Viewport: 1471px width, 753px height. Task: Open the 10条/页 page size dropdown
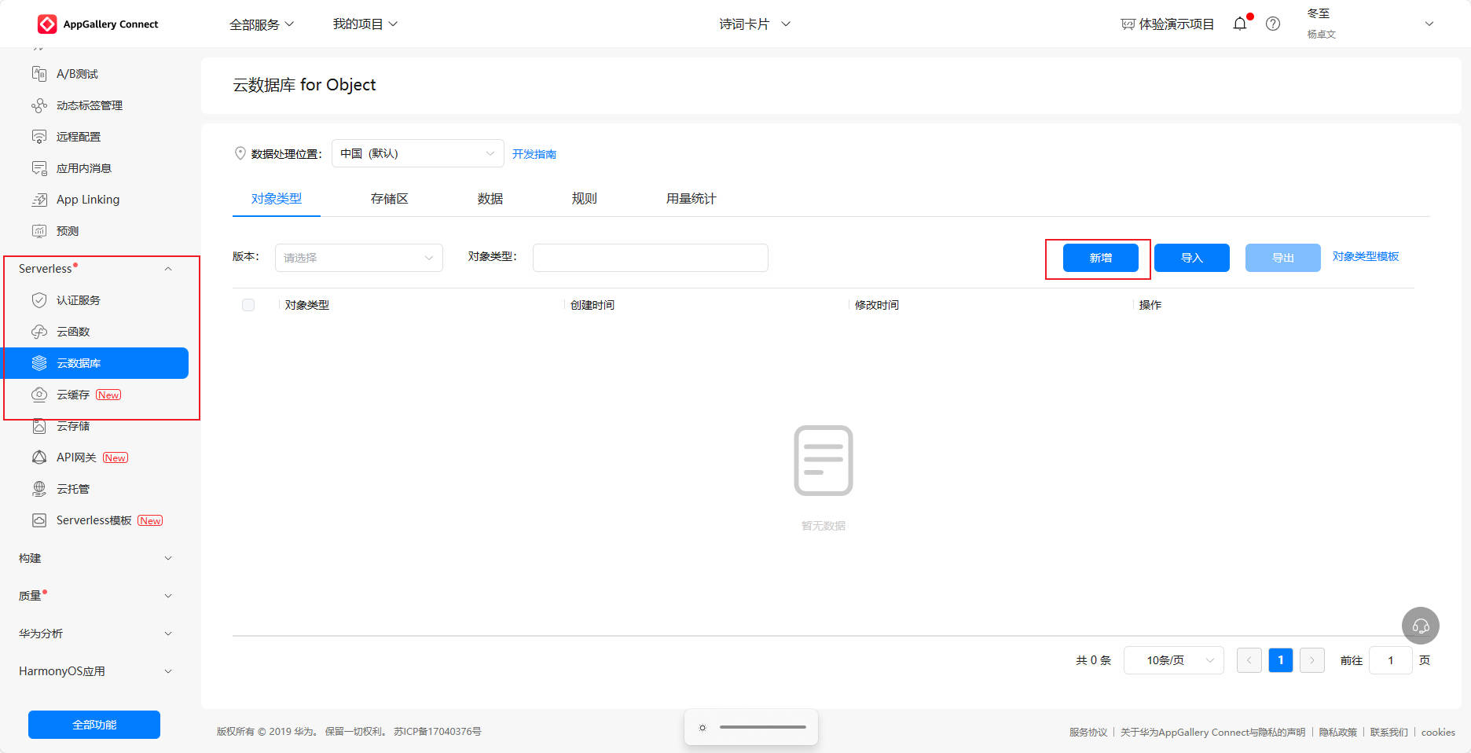[x=1174, y=660]
